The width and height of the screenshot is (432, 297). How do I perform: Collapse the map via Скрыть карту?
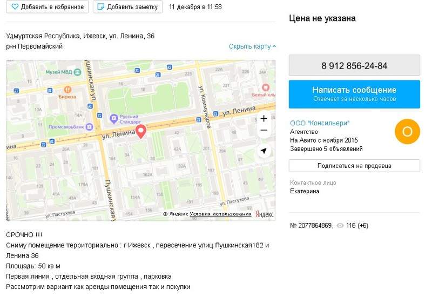point(252,46)
